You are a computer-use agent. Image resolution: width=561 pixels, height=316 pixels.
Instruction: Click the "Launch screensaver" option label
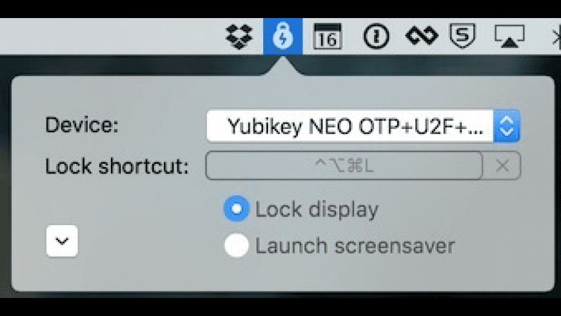(x=355, y=246)
